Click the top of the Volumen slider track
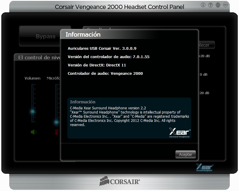 point(33,85)
